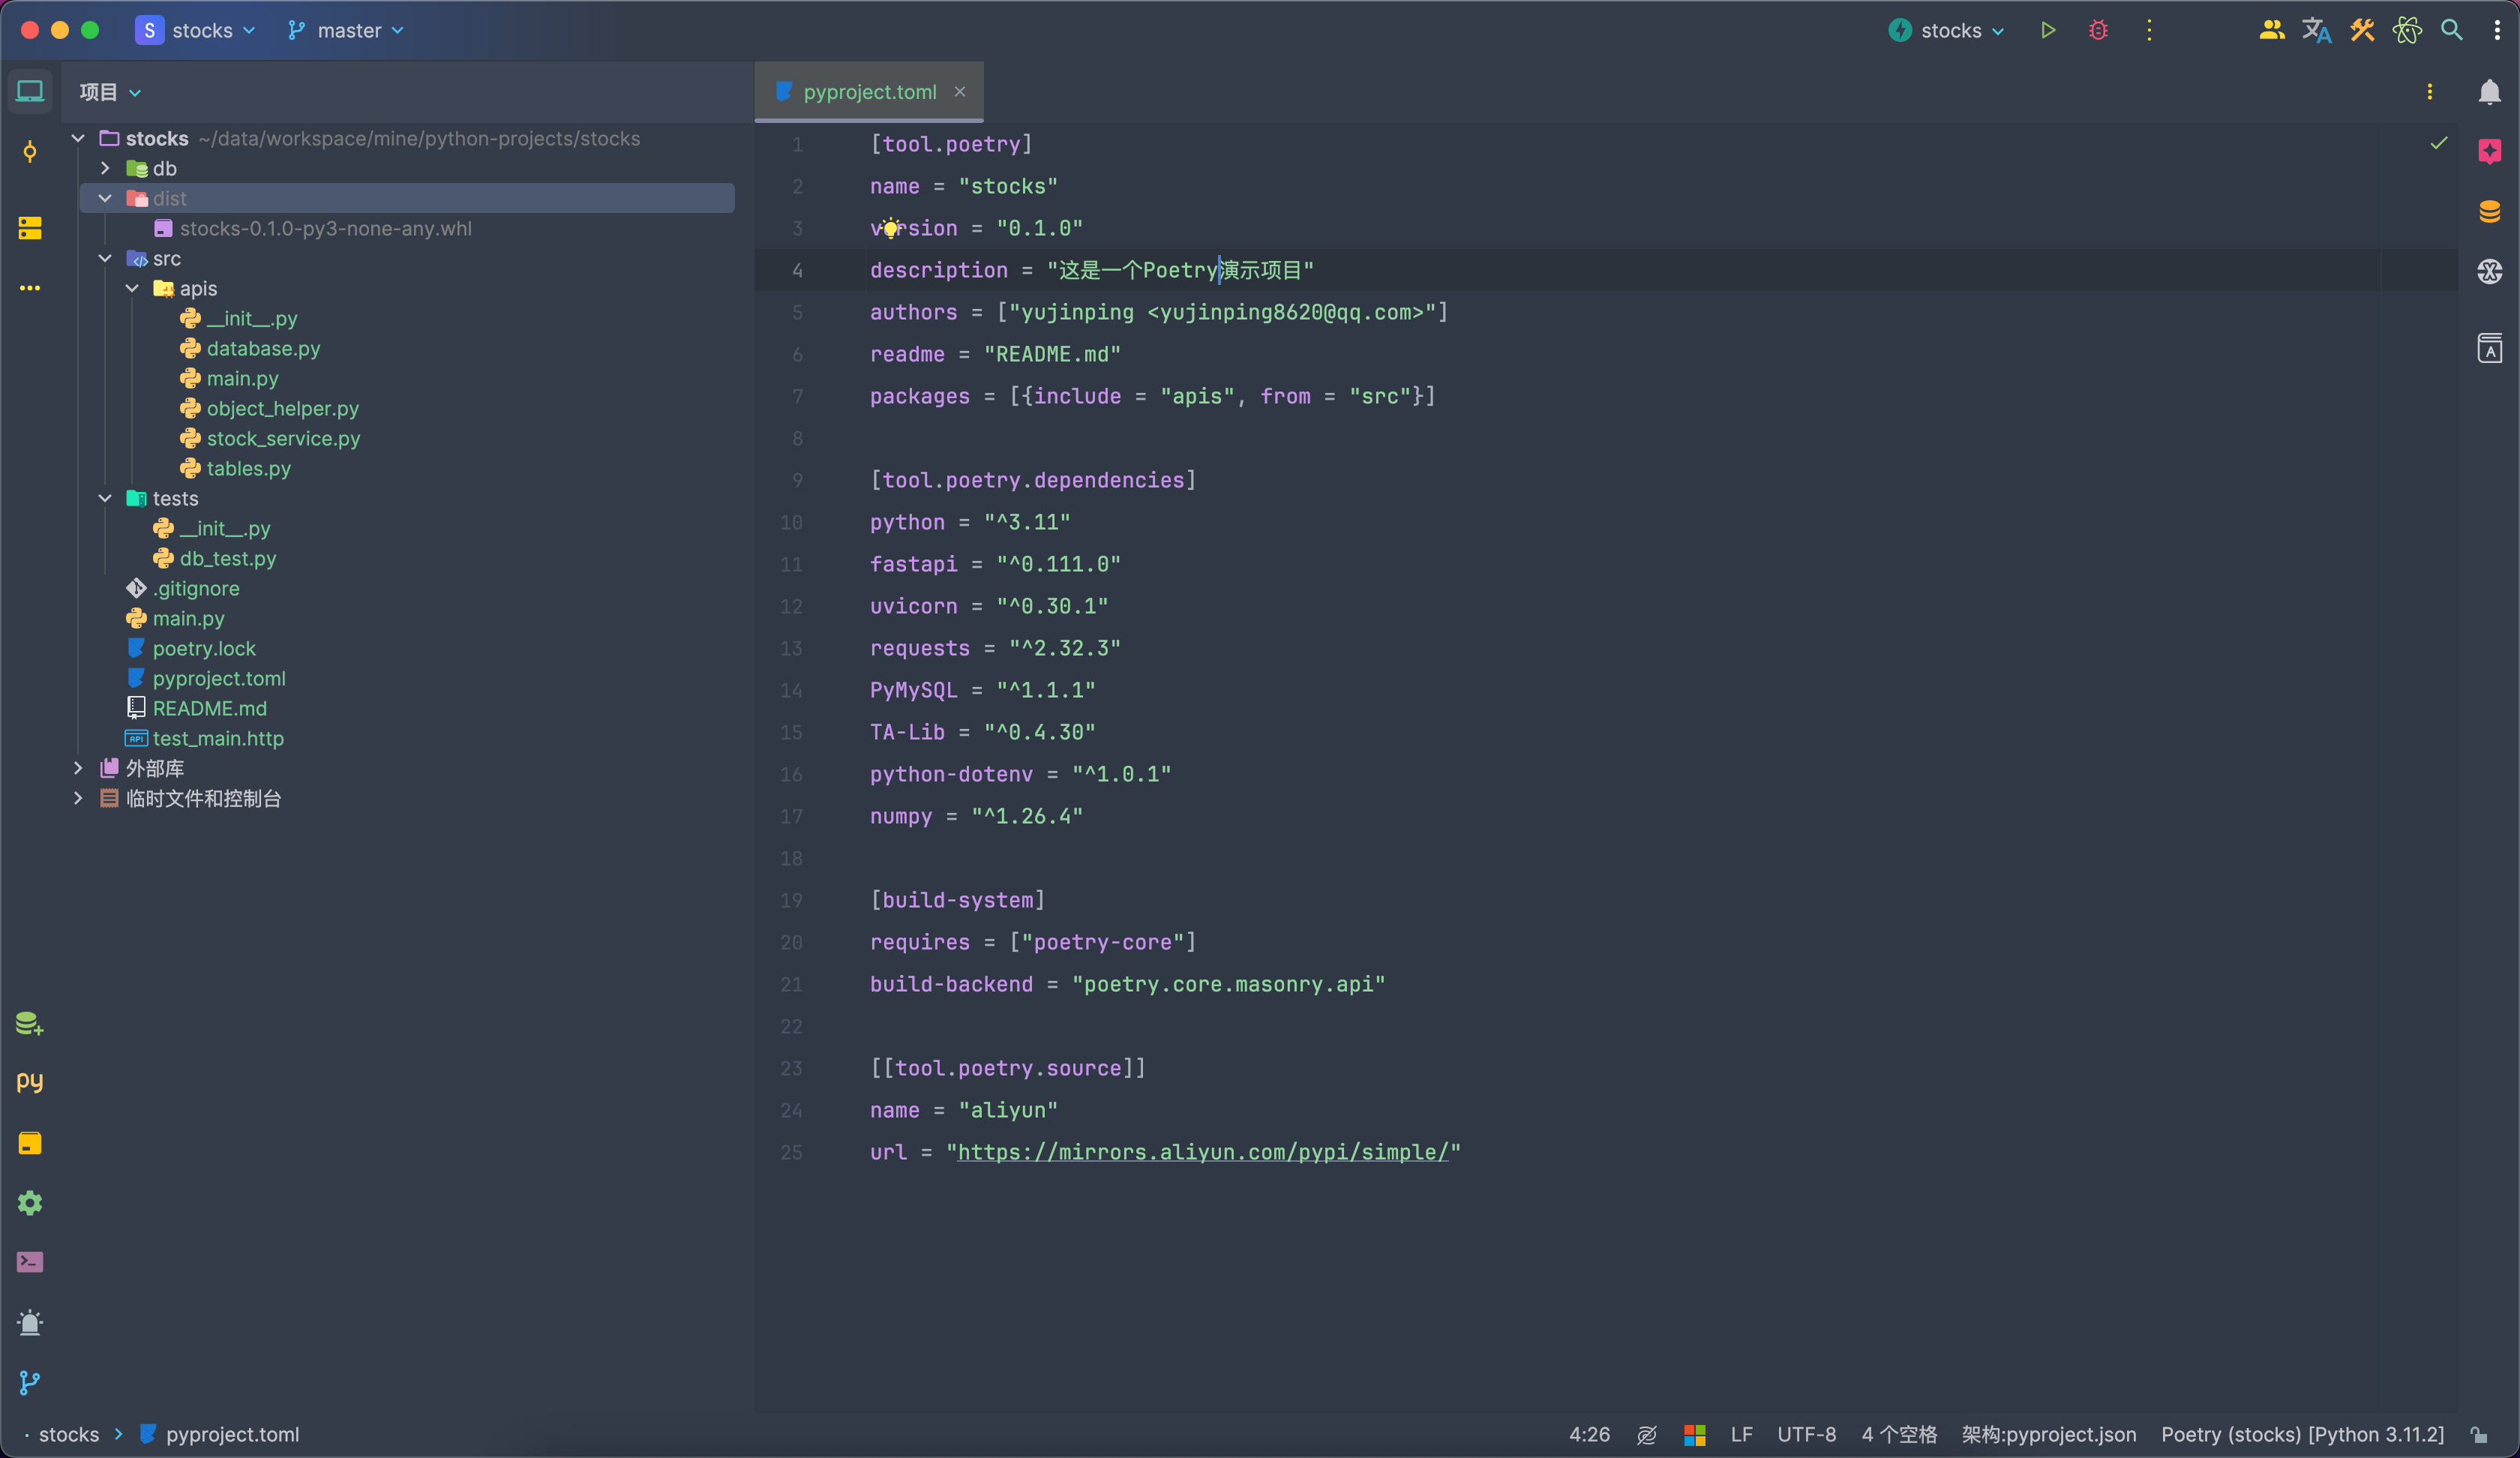Screen dimensions: 2520x1458
Task: Open the Notifications bell panel
Action: click(x=2489, y=92)
